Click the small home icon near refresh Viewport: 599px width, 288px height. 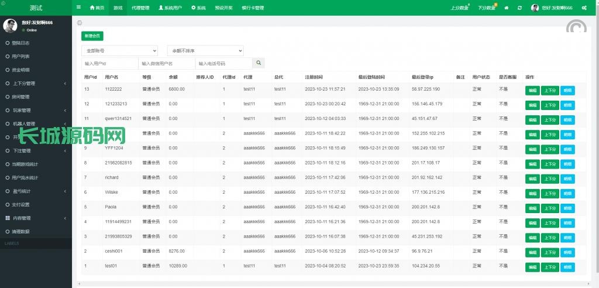pos(506,8)
